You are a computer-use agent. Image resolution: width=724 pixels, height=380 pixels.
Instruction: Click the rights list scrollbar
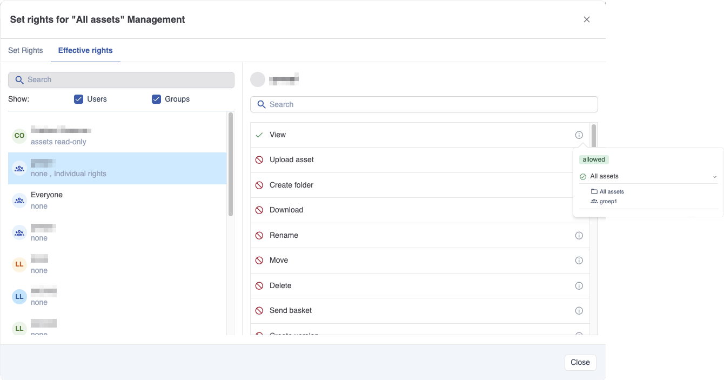click(x=594, y=136)
